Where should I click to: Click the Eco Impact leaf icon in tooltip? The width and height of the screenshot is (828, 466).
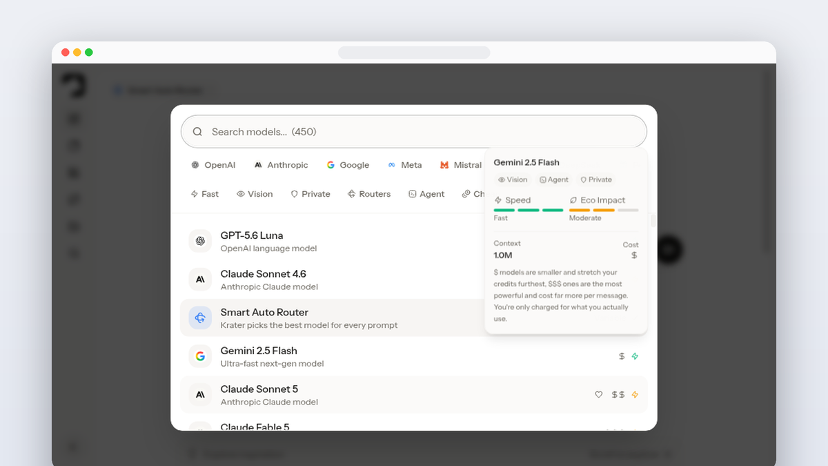pos(573,200)
